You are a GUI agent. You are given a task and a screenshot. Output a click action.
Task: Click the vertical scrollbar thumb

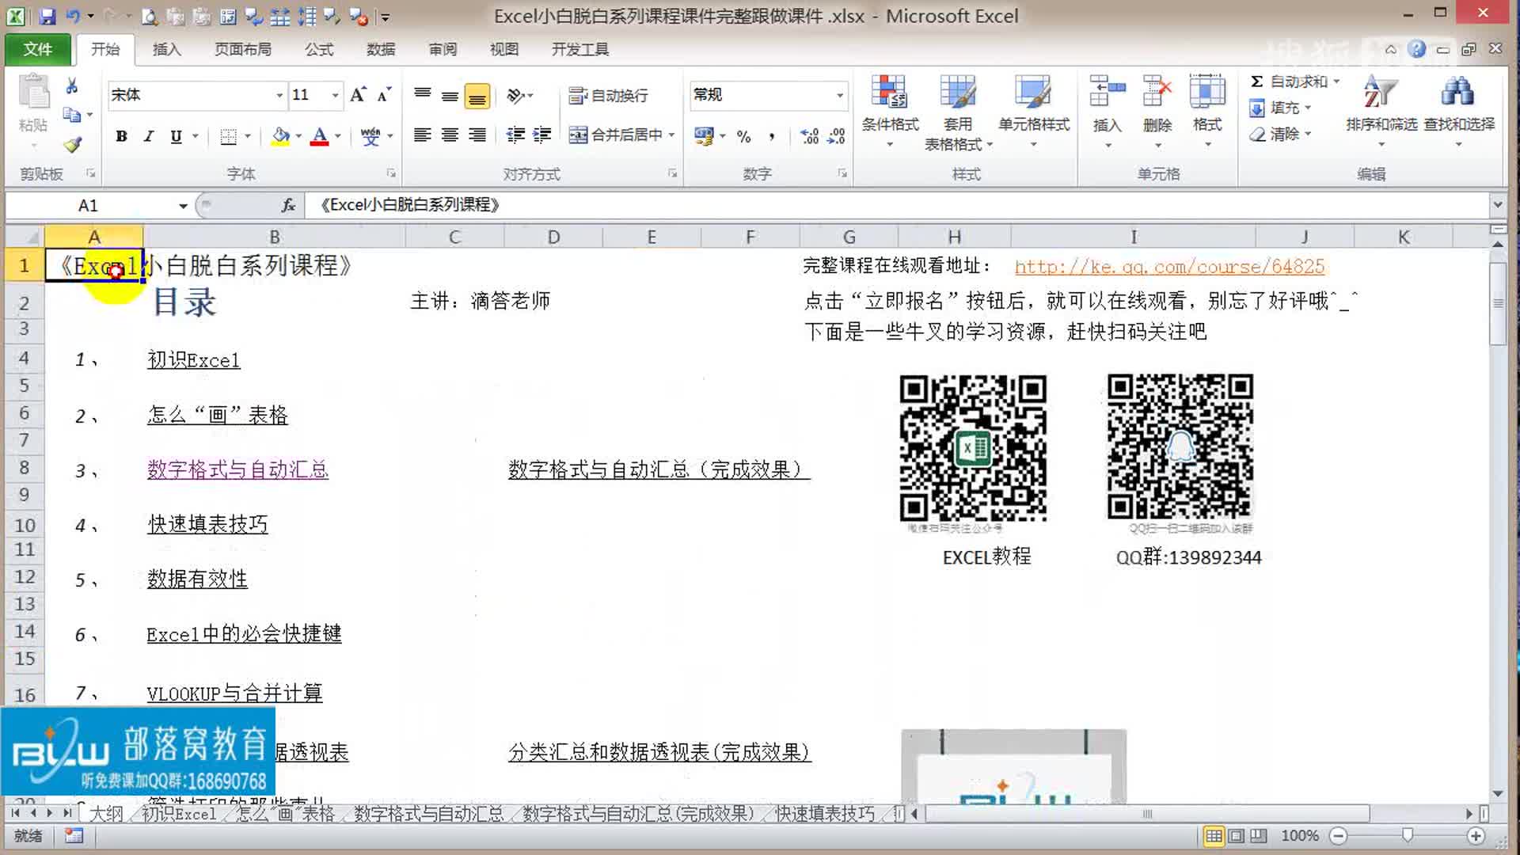(x=1497, y=303)
